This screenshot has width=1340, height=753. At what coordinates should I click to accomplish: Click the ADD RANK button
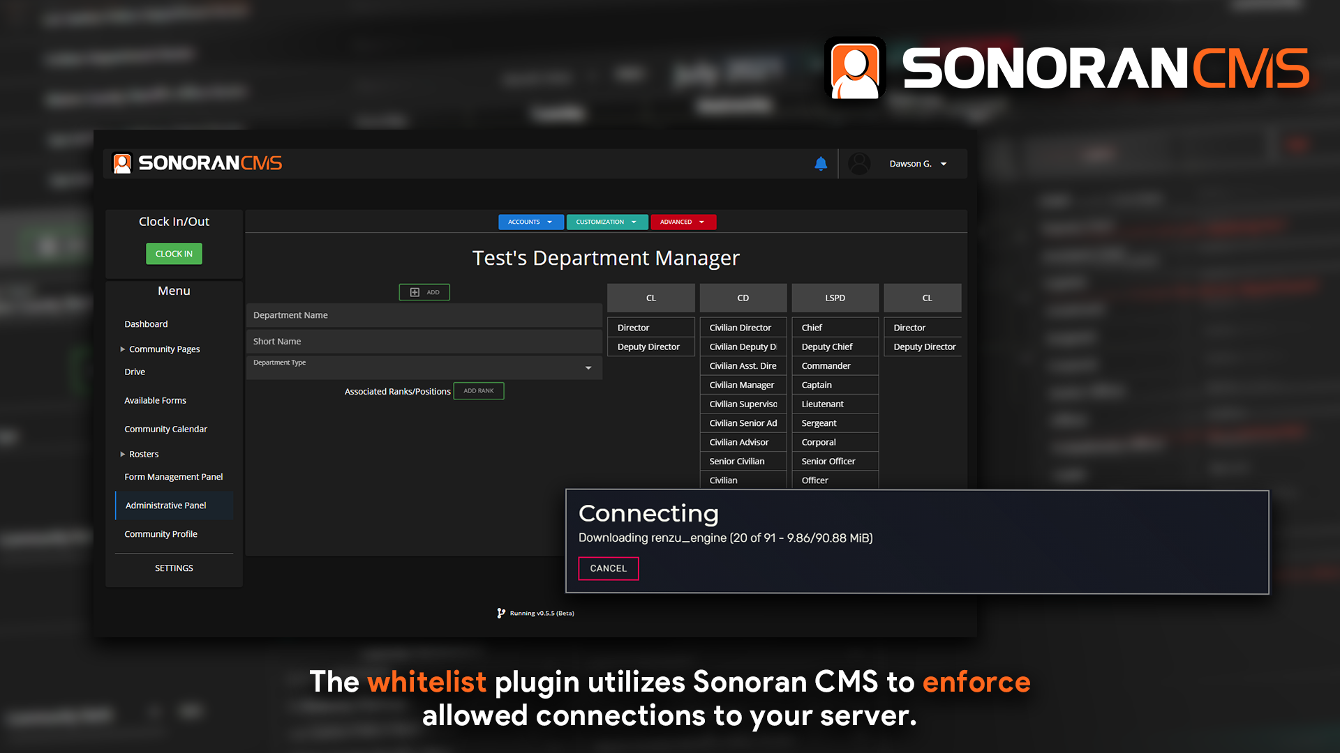(479, 391)
